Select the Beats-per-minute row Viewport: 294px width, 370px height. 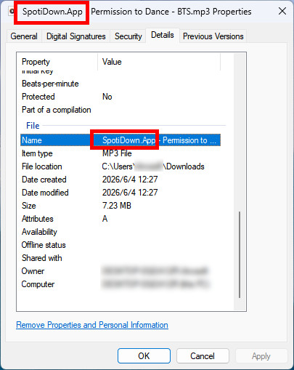point(121,84)
